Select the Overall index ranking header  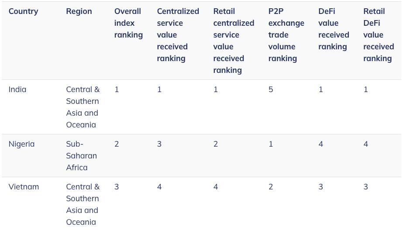coord(128,23)
